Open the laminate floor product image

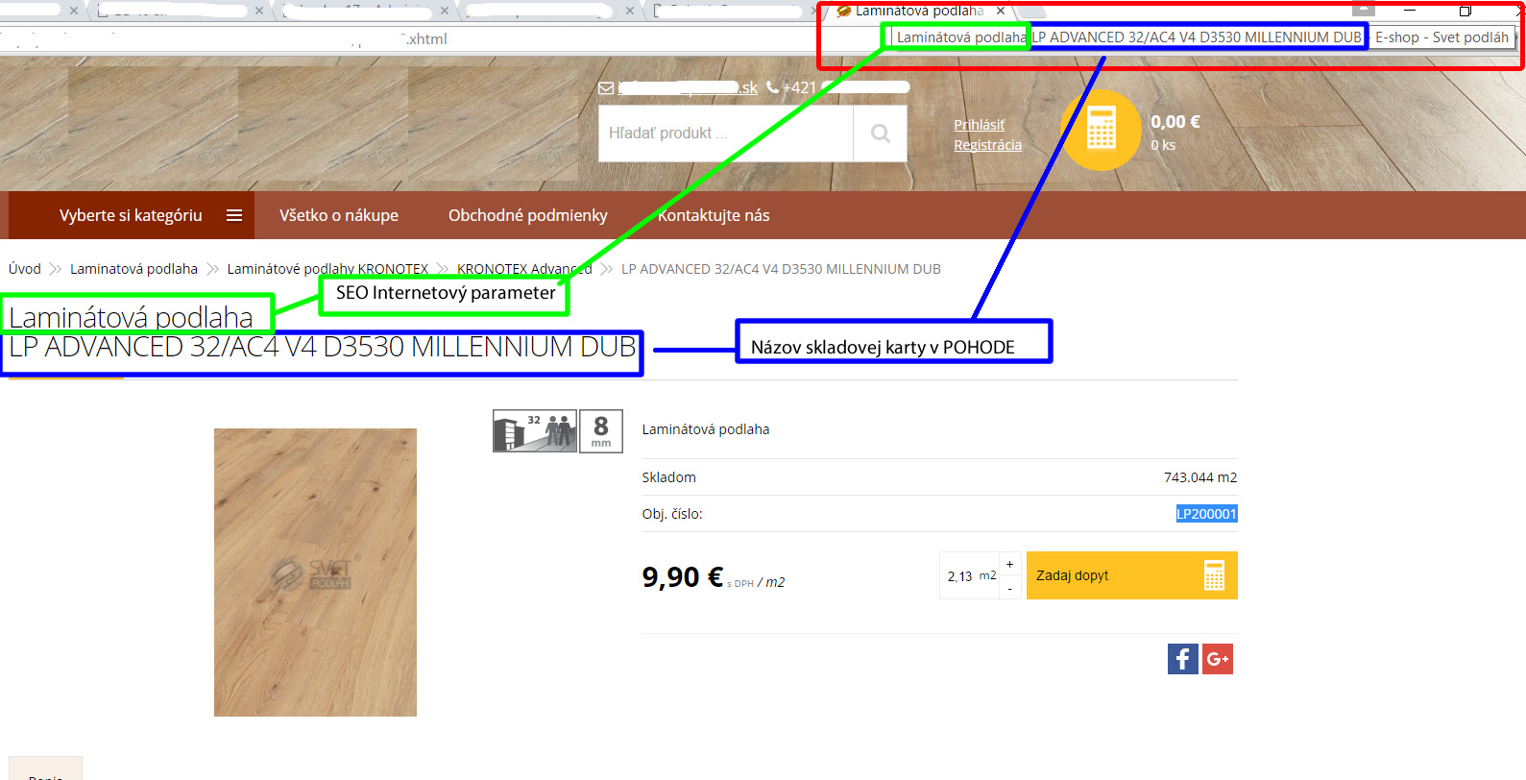click(315, 573)
